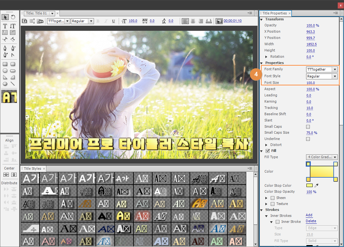Viewport: 344px width, 247px height.
Task: Select the Delete Anchor Point tool
Action: [13, 48]
